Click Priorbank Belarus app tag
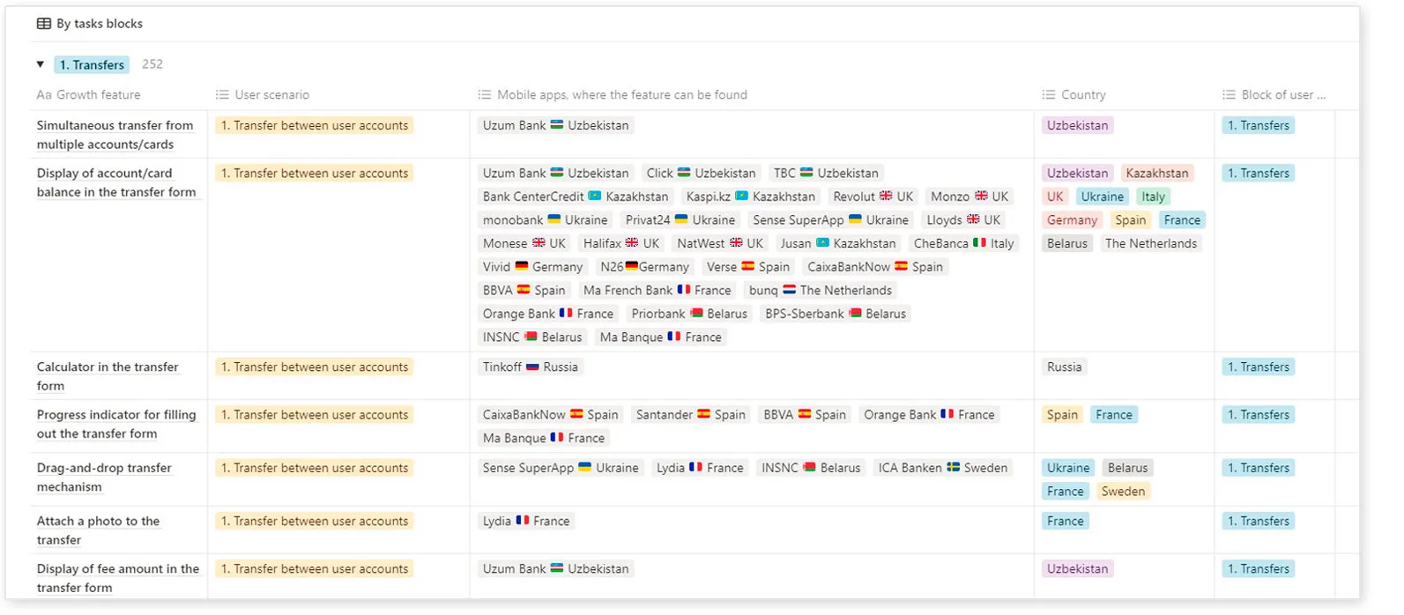 coord(688,314)
